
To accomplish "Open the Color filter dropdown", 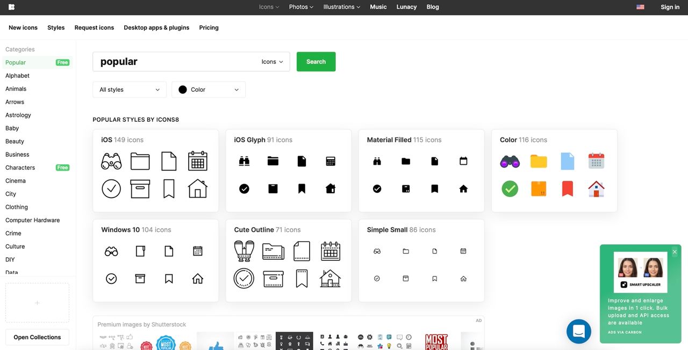I will (209, 90).
